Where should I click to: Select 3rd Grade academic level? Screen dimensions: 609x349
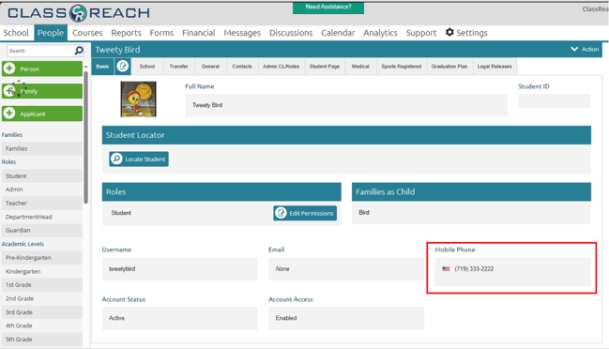(x=42, y=312)
